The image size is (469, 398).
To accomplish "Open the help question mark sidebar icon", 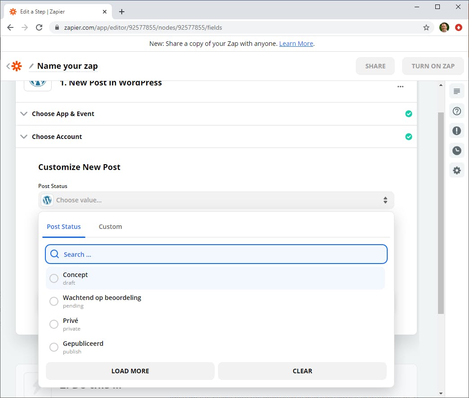I will (457, 111).
